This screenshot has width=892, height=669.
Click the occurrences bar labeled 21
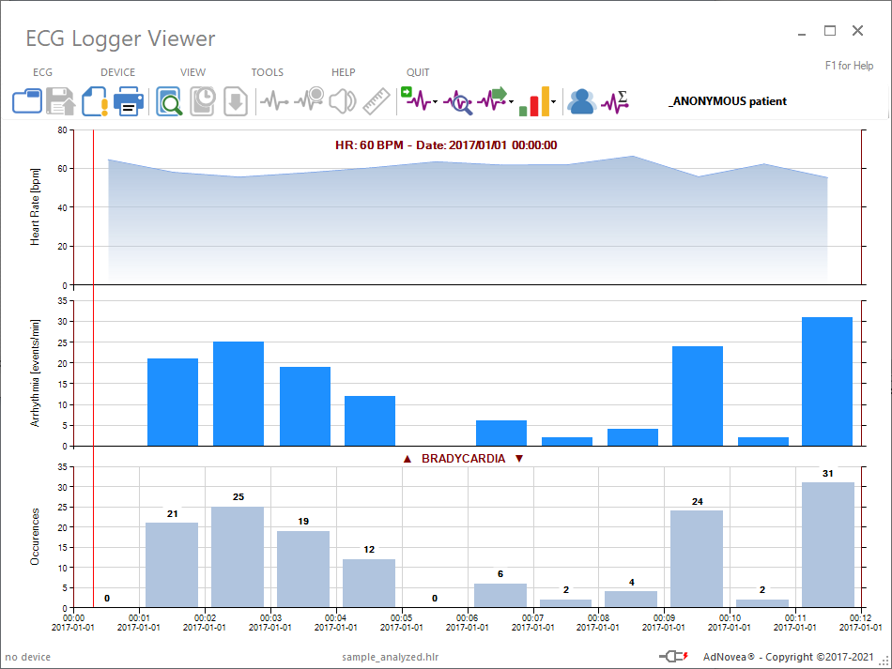coord(172,565)
